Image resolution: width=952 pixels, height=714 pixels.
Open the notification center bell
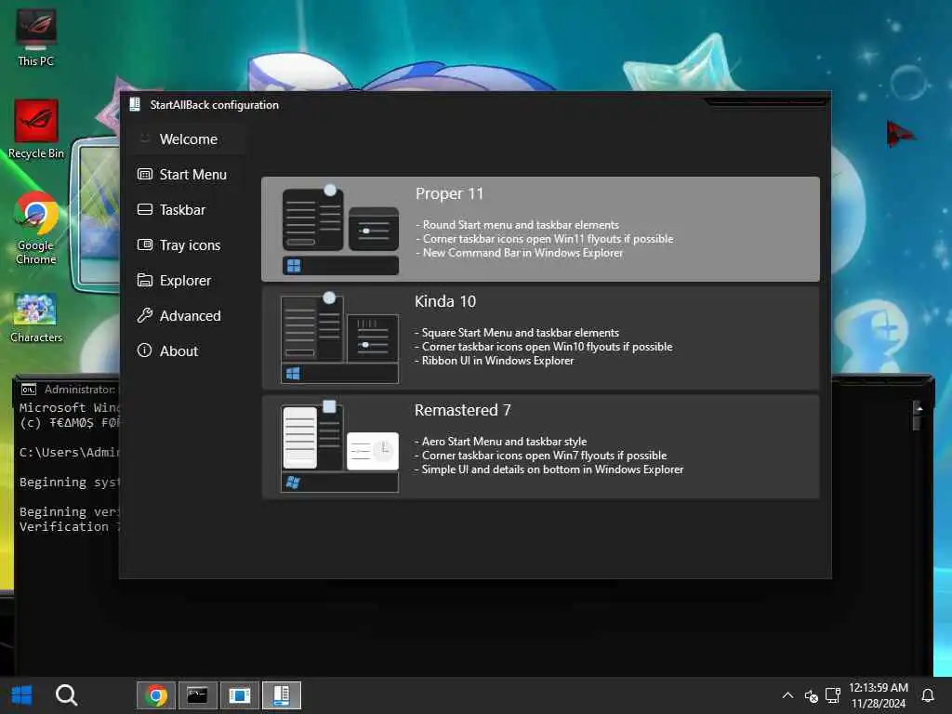[928, 695]
